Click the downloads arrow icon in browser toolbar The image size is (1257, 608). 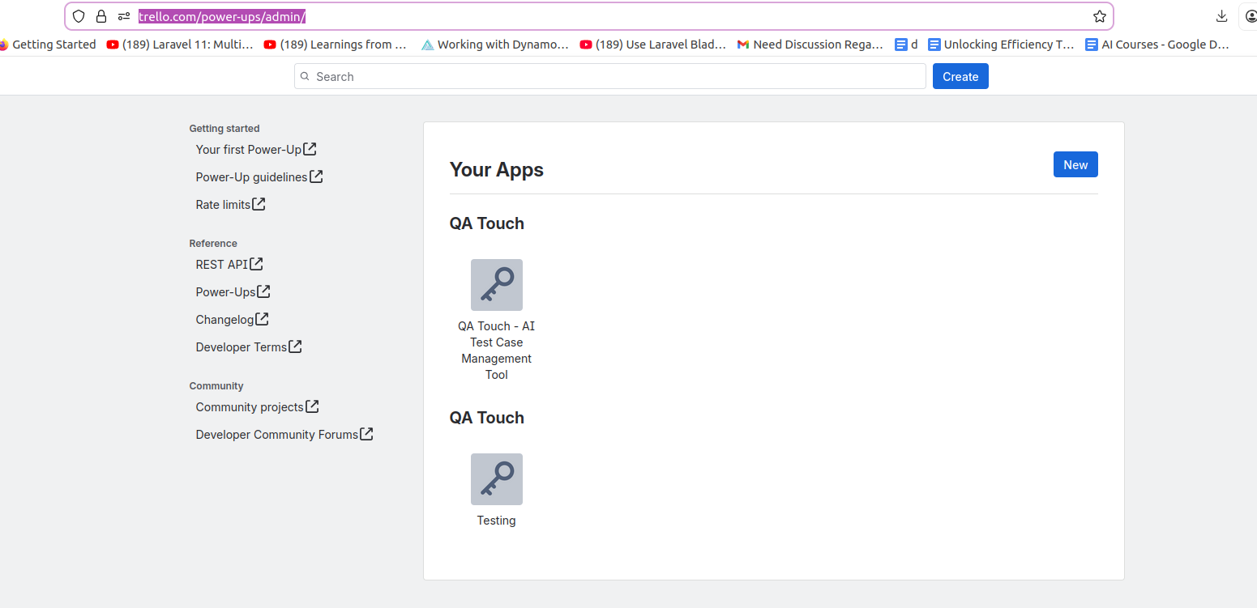click(1221, 16)
